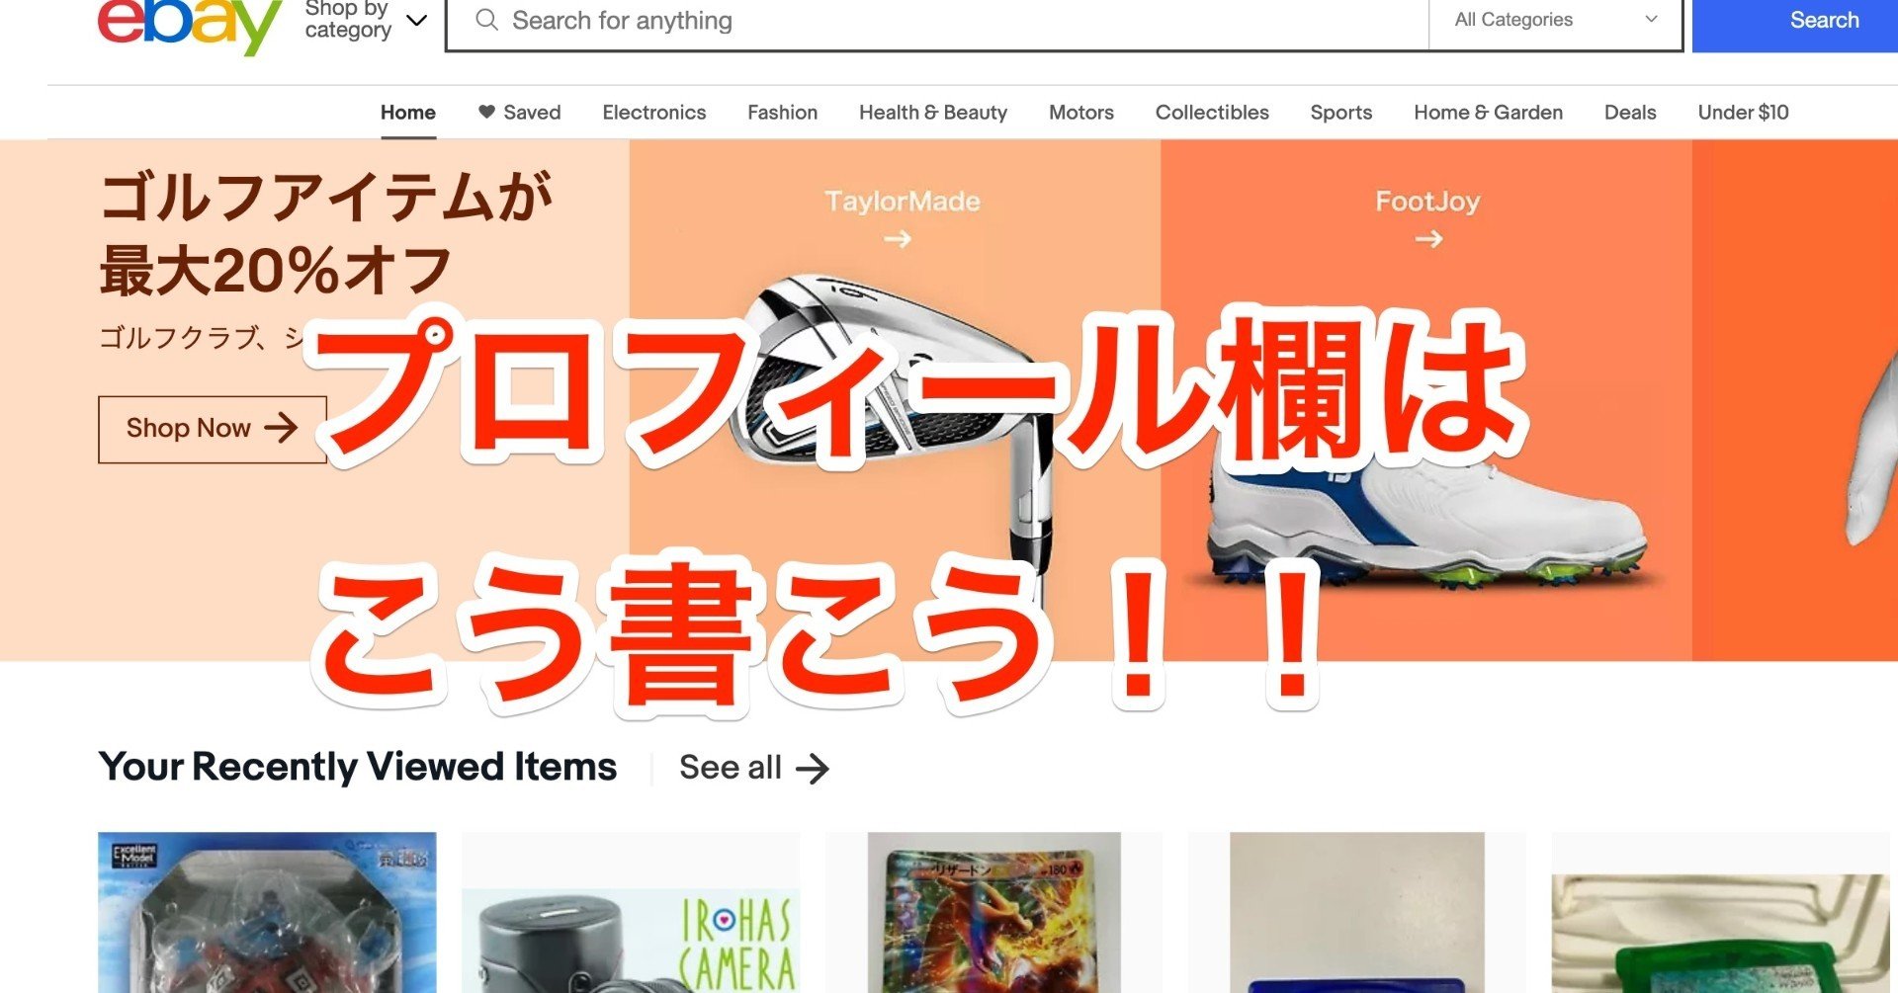1898x993 pixels.
Task: Click the Search for anything field
Action: (x=937, y=21)
